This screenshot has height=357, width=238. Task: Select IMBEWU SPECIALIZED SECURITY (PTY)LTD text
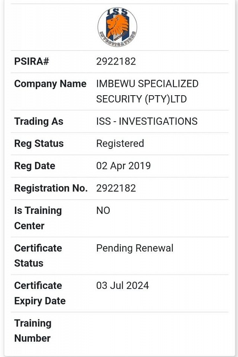[x=147, y=91]
